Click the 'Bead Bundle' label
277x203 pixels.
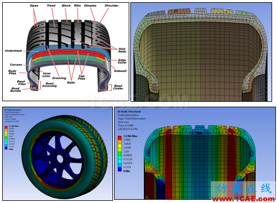pos(16,90)
